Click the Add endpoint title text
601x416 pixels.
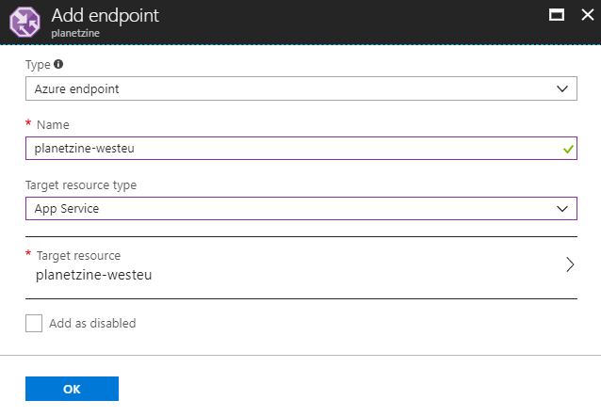[105, 16]
